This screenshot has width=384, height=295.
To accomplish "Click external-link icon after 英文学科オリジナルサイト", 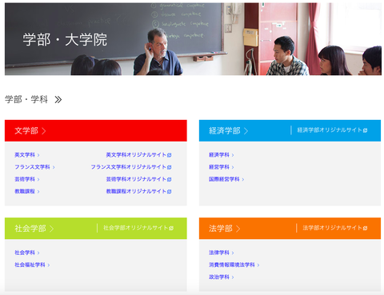I will tap(169, 155).
